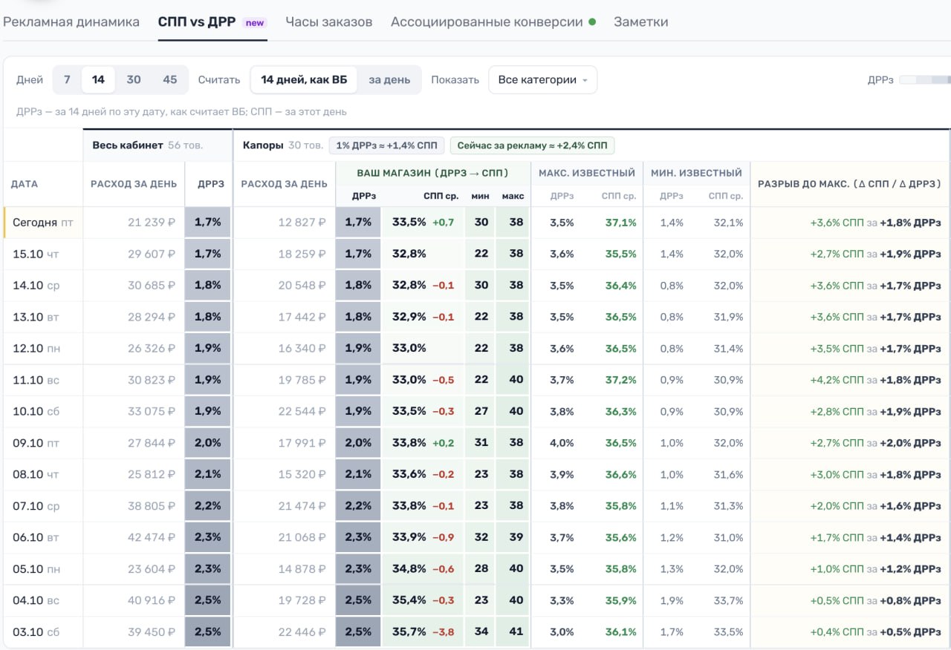Select 7 days period
Viewport: 951px width, 650px height.
coord(67,79)
